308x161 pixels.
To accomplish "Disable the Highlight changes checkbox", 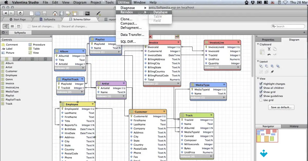I will coord(261,84).
